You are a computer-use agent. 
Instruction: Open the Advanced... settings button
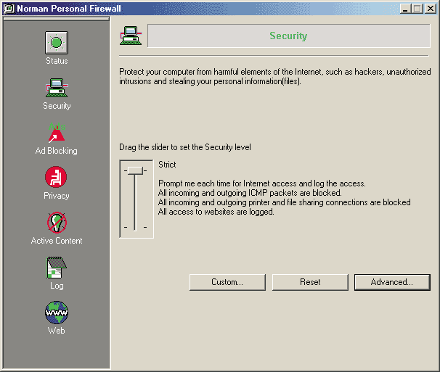coord(392,282)
